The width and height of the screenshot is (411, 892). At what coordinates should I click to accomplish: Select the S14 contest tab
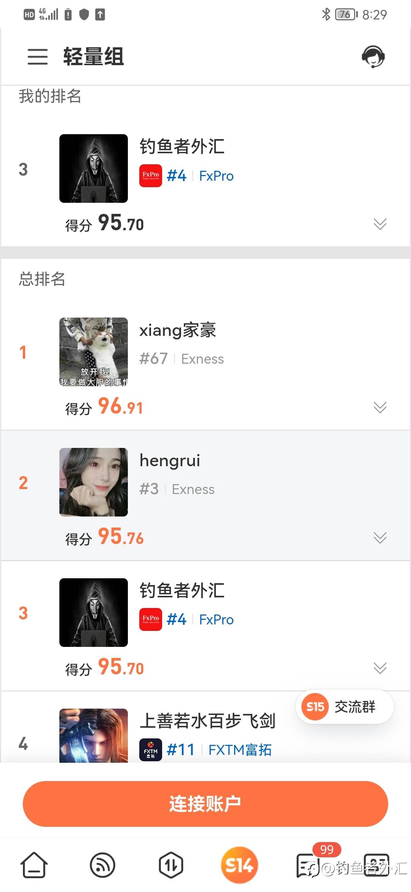[239, 865]
